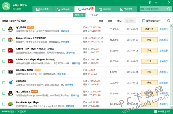
Task: Click 反选 to invert selection
Action: click(110, 21)
